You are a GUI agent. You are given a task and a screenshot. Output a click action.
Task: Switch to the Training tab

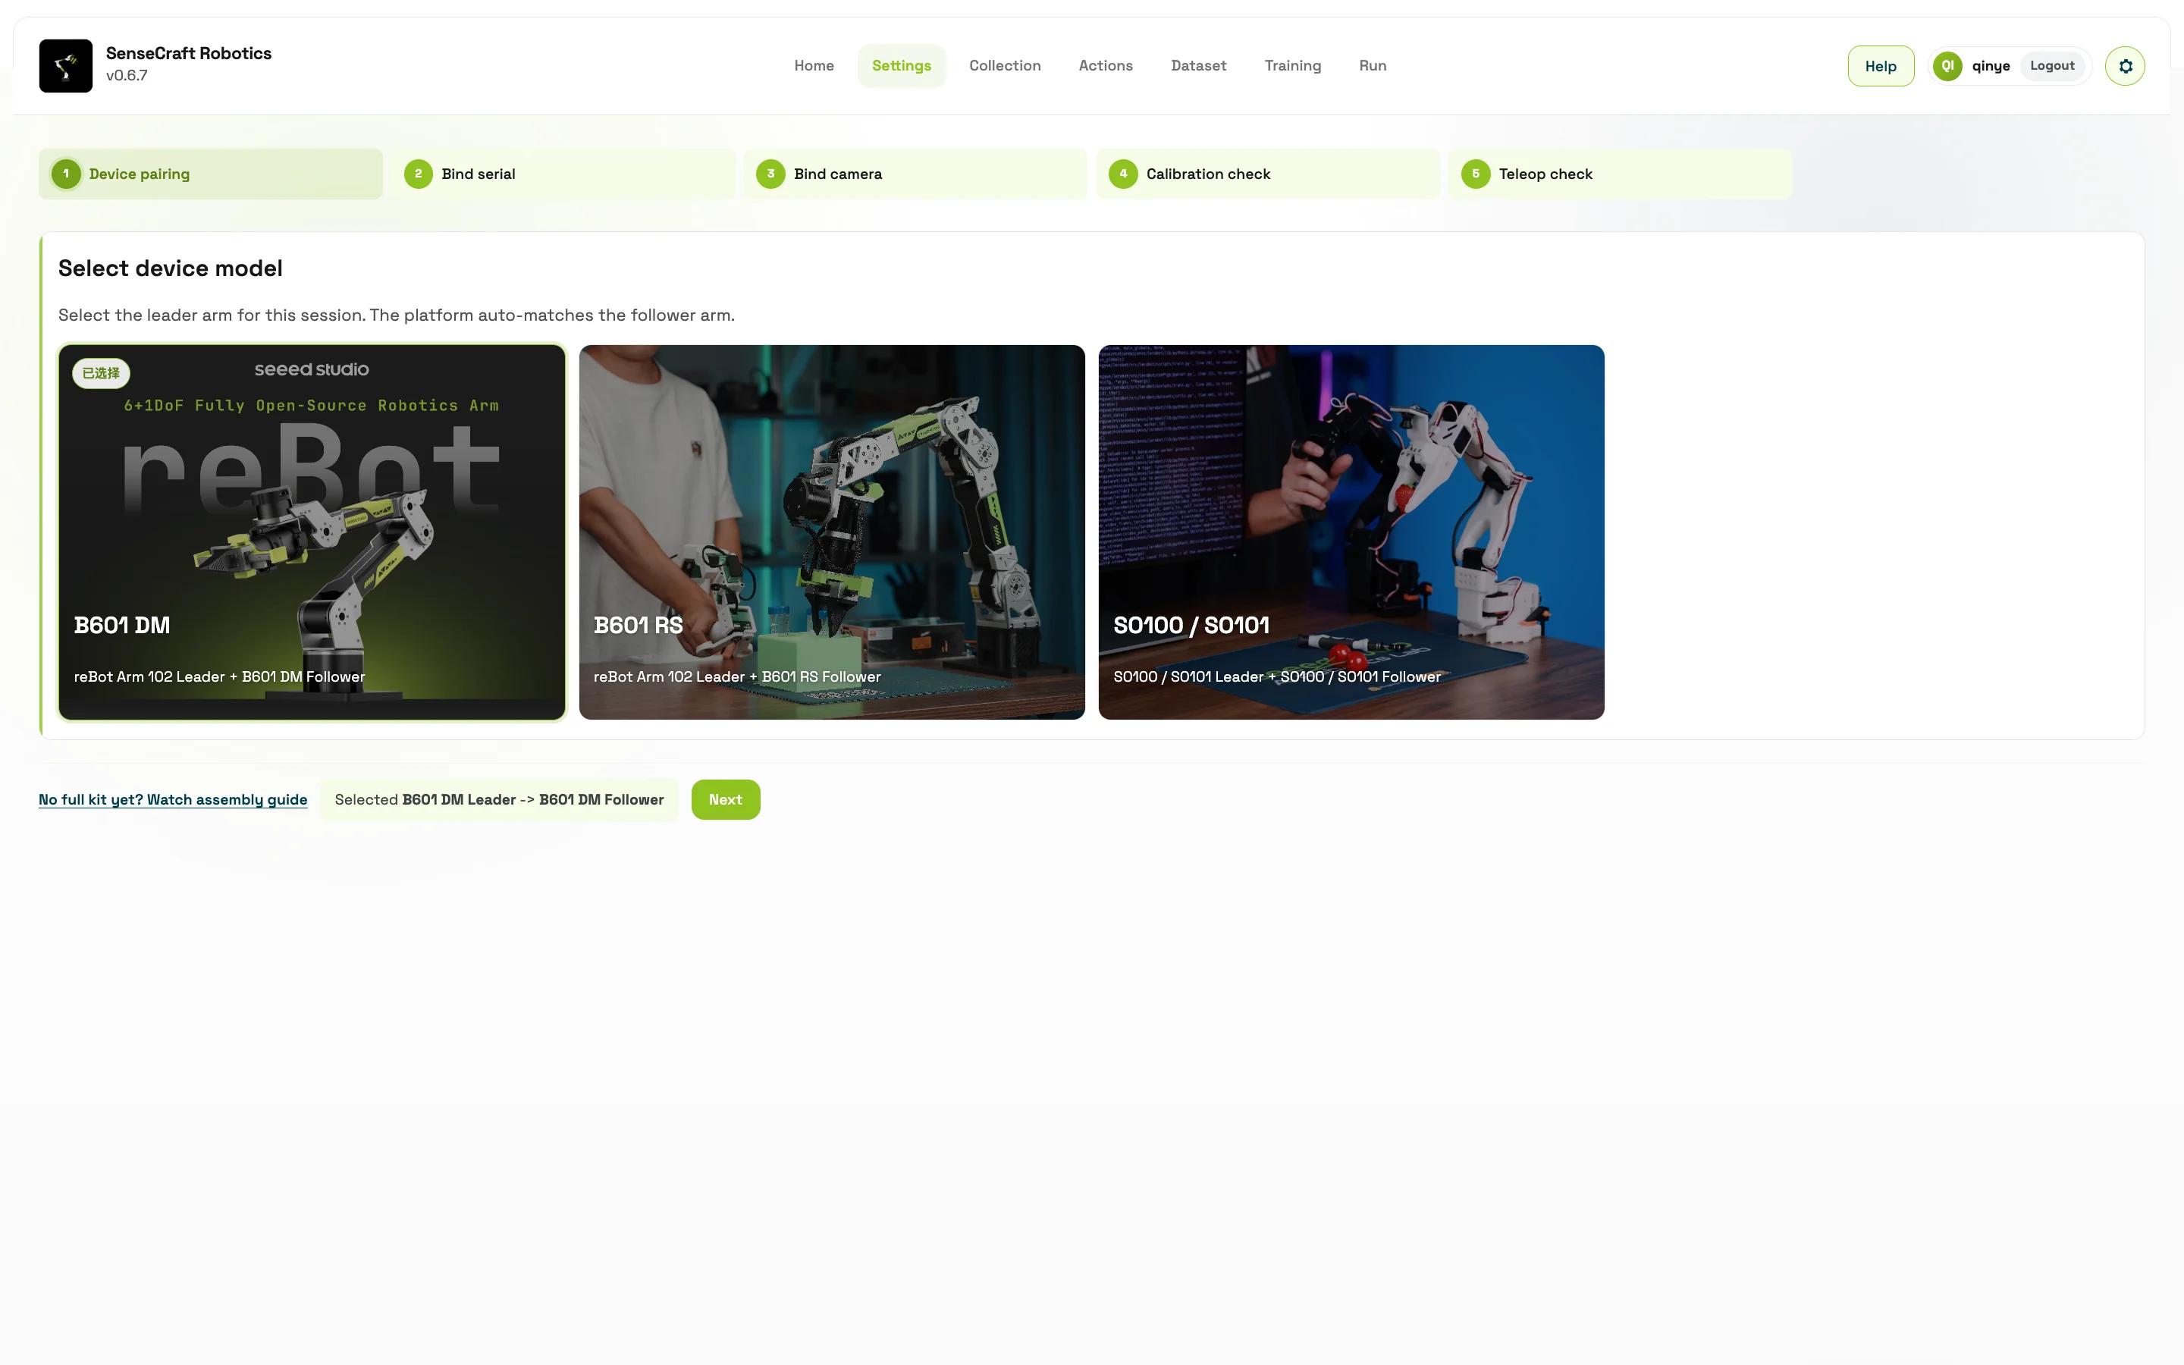coord(1292,66)
